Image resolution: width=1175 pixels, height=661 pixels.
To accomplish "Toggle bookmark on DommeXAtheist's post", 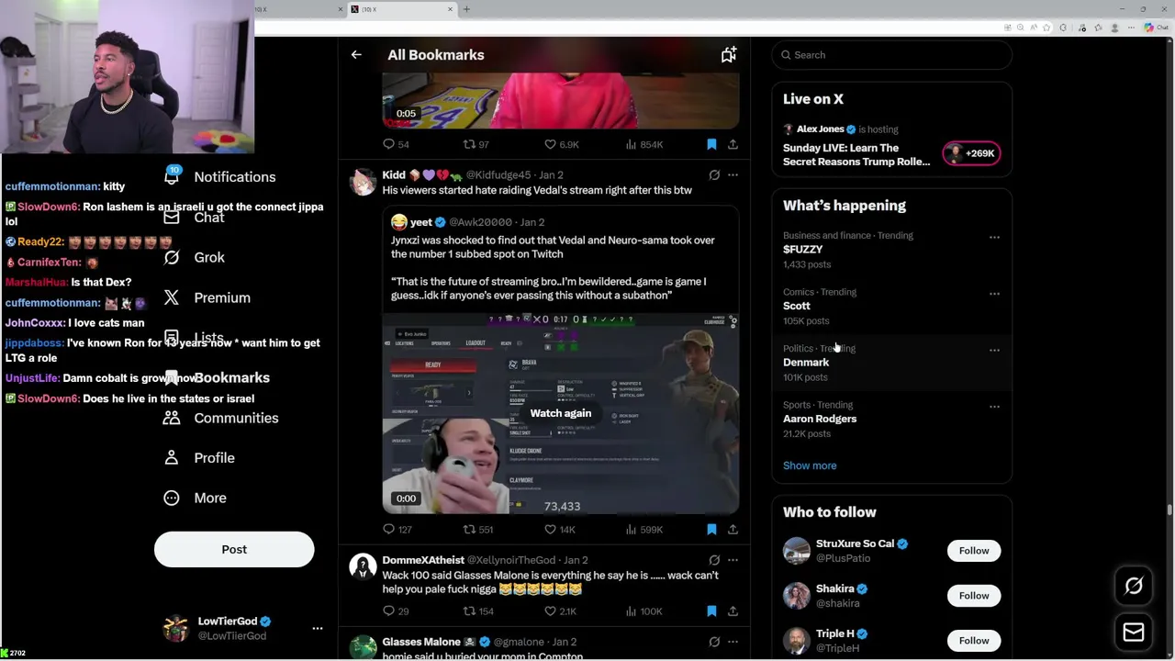I will coord(711,611).
